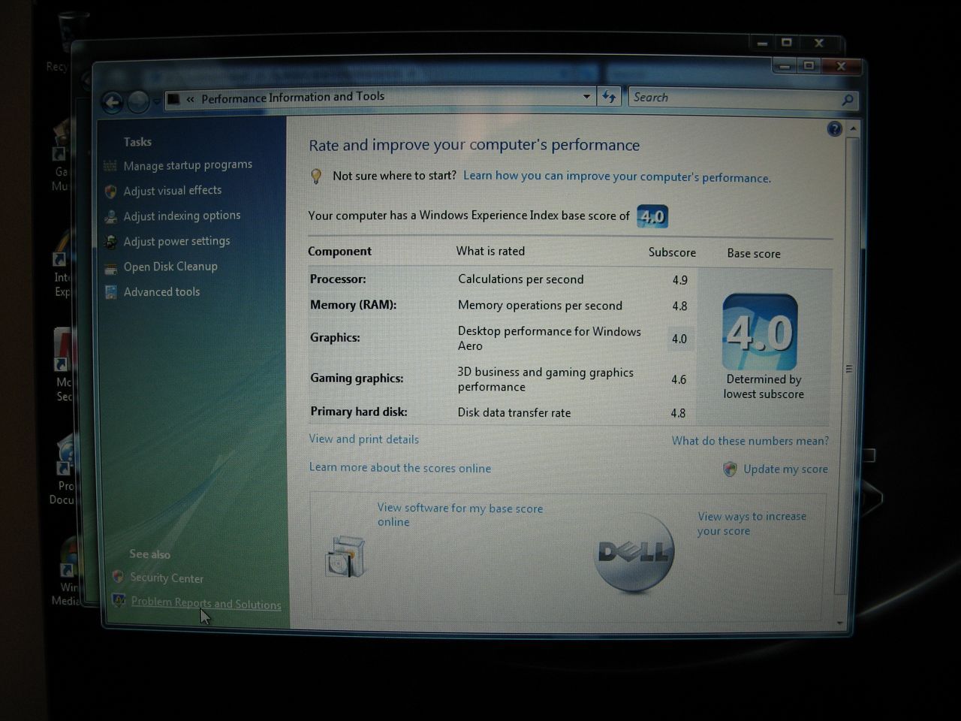Viewport: 961px width, 721px height.
Task: Click the shield icon beside Adjust visual effects
Action: (x=110, y=191)
